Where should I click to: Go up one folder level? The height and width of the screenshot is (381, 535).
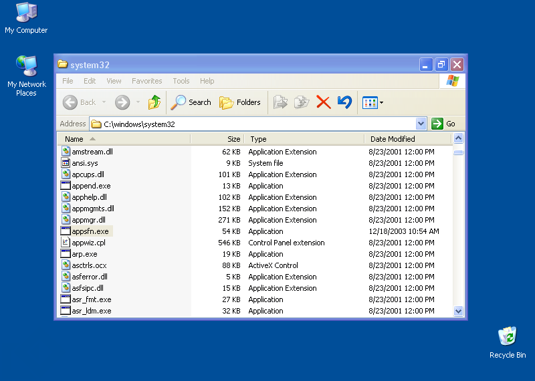coord(154,102)
